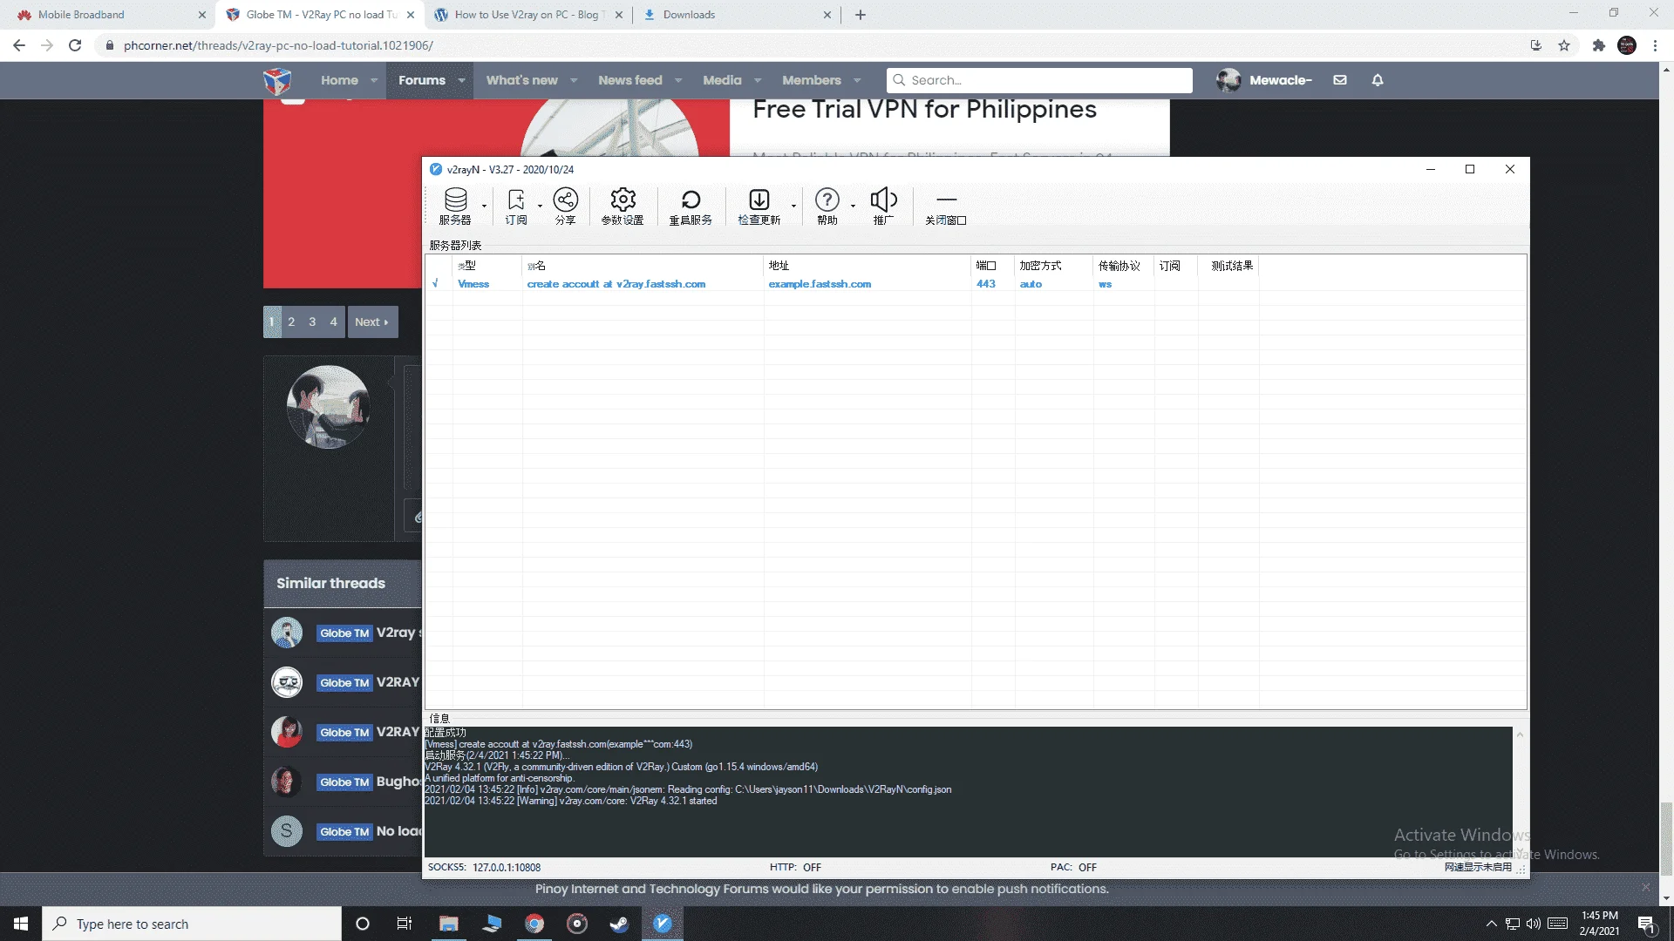Click the Next page button
1674x941 pixels.
tap(372, 322)
